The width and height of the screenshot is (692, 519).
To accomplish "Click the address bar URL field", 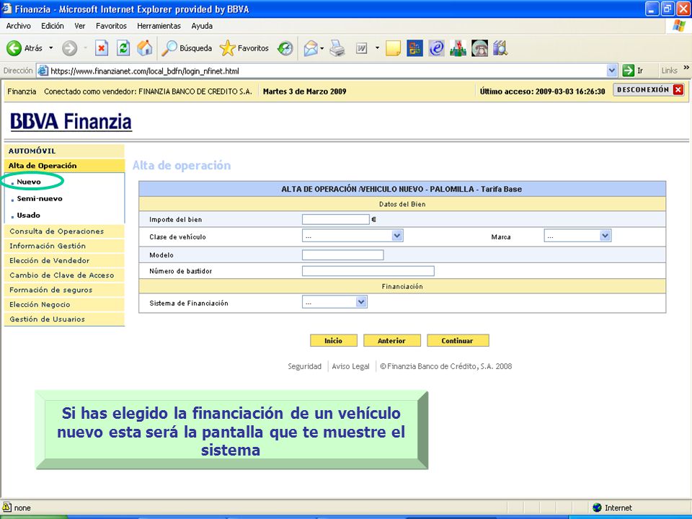I will [327, 71].
